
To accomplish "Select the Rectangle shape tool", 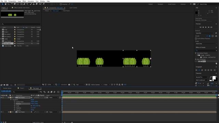I will coord(21,4).
